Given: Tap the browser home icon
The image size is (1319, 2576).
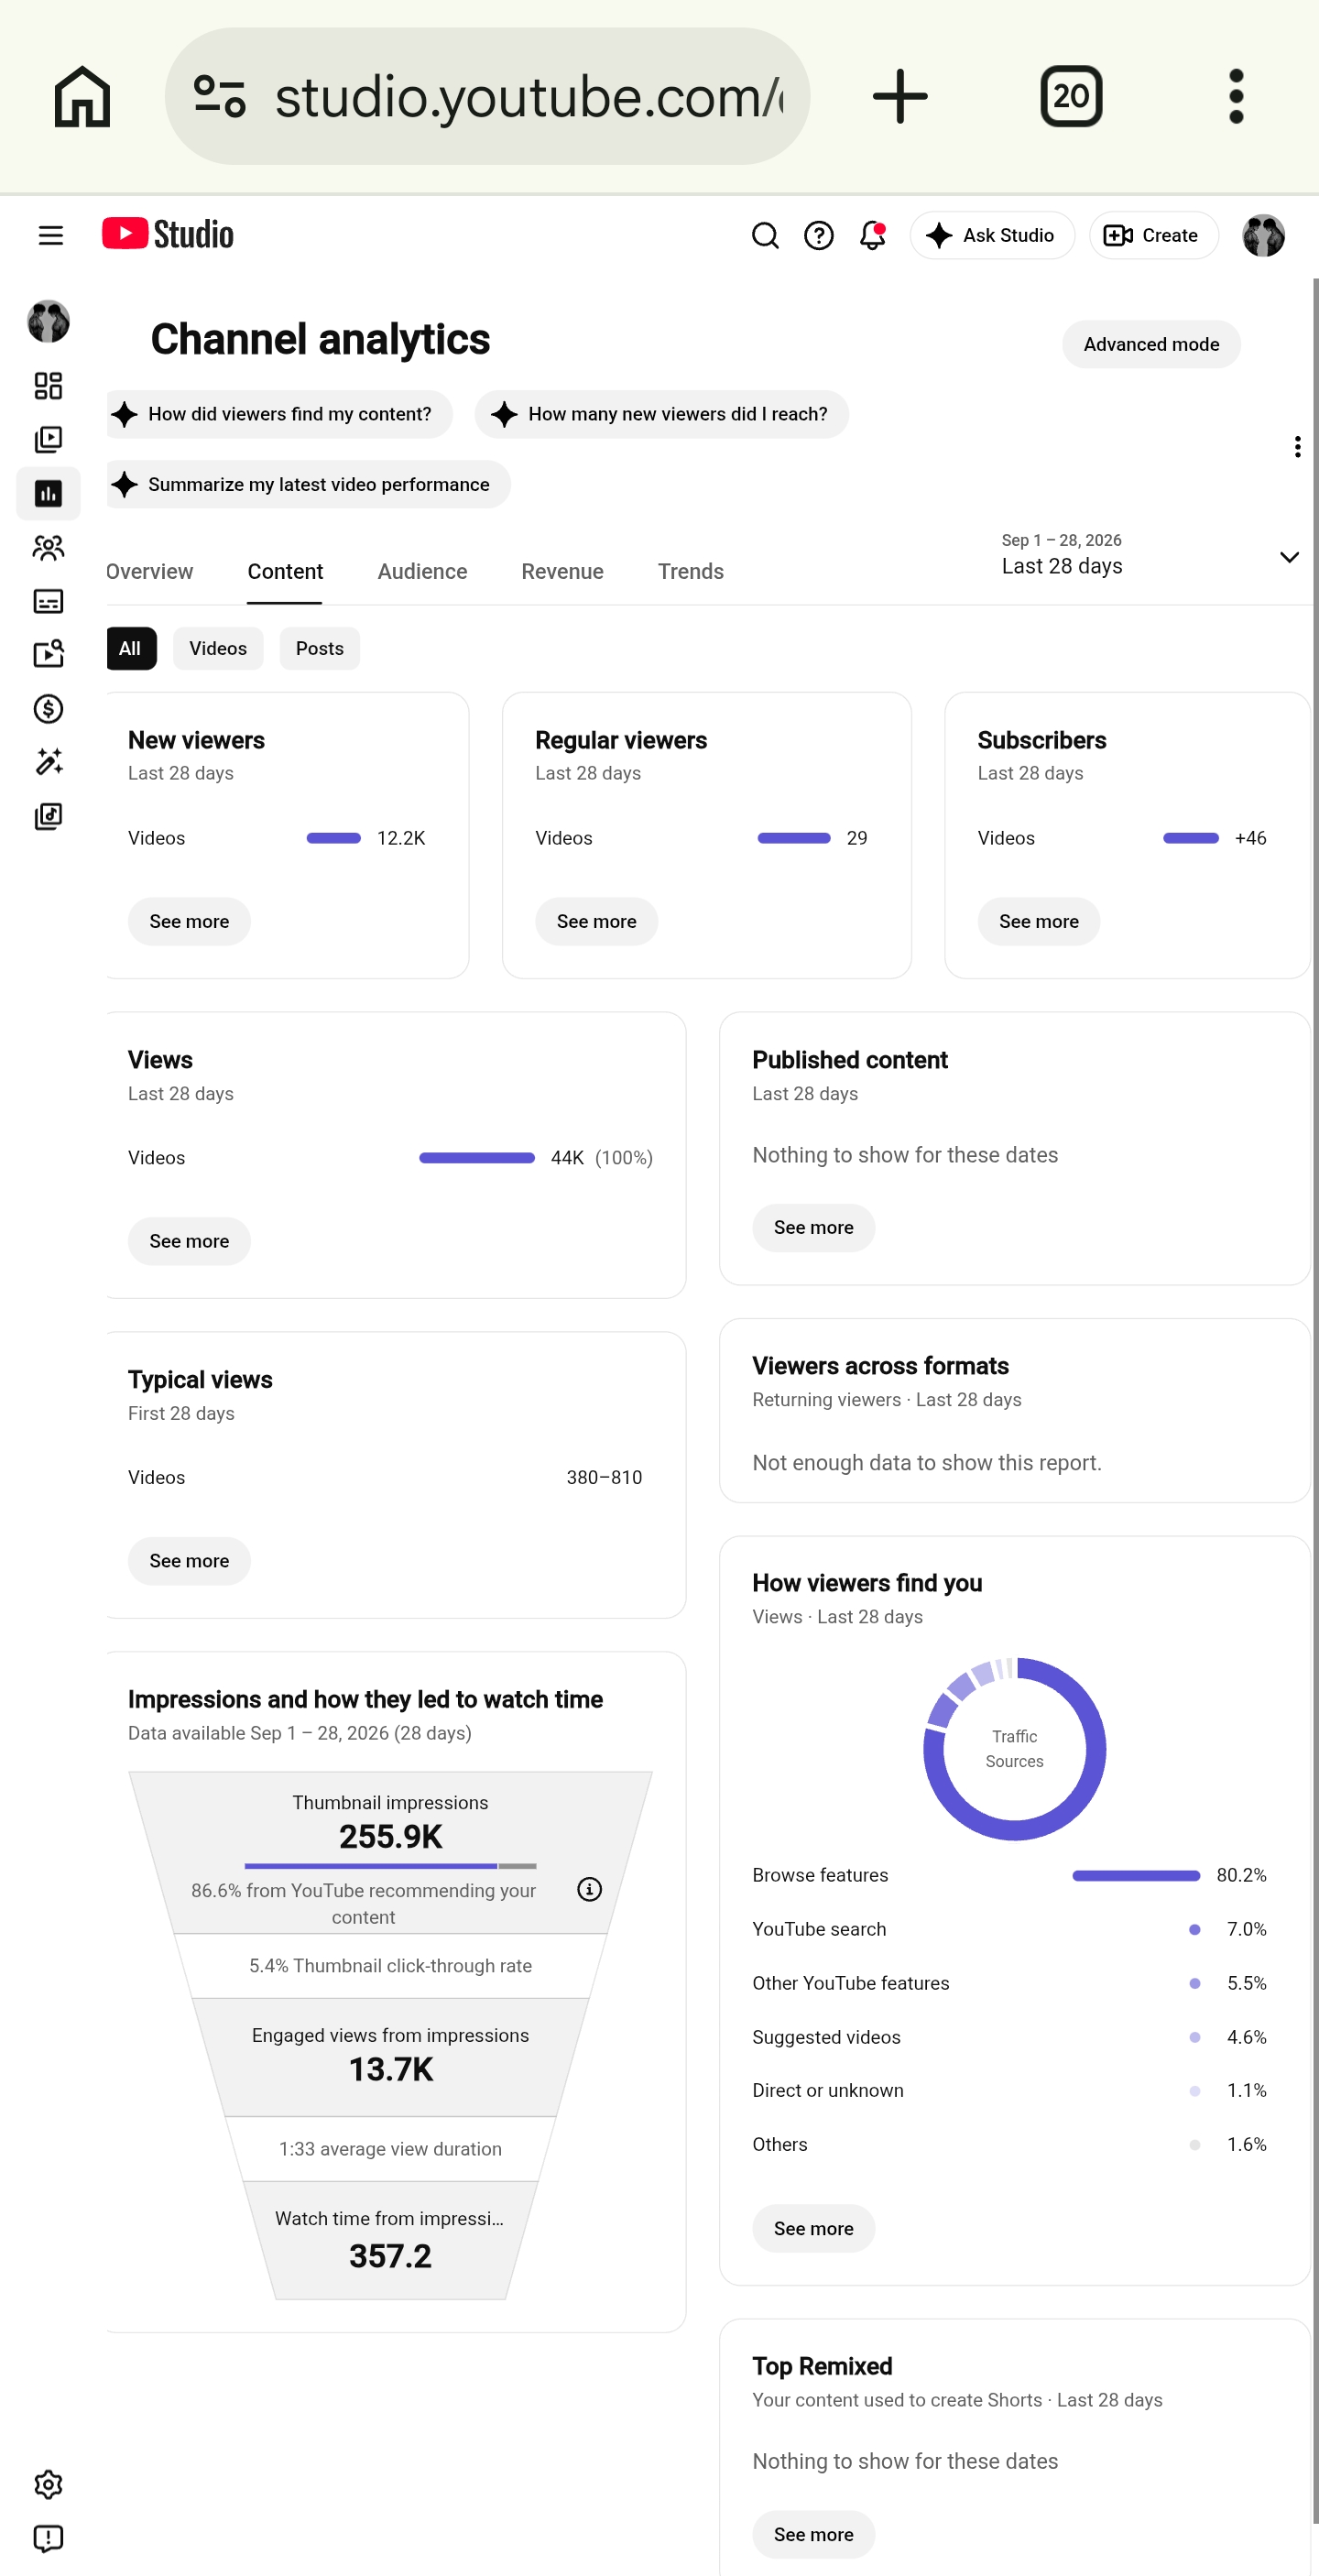Looking at the screenshot, I should [82, 97].
